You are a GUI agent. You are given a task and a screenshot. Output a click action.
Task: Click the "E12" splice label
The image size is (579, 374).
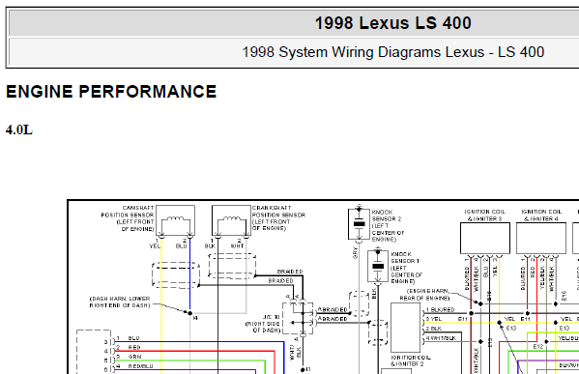(538, 347)
